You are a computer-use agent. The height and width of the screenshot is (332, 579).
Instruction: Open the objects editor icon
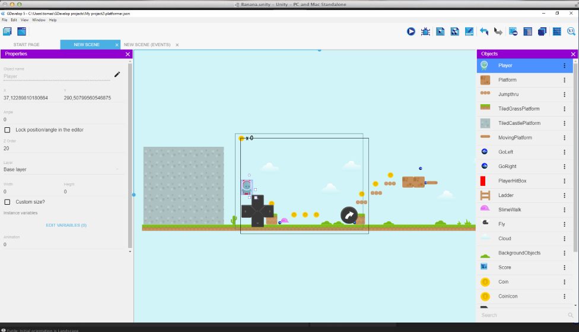[x=440, y=32]
